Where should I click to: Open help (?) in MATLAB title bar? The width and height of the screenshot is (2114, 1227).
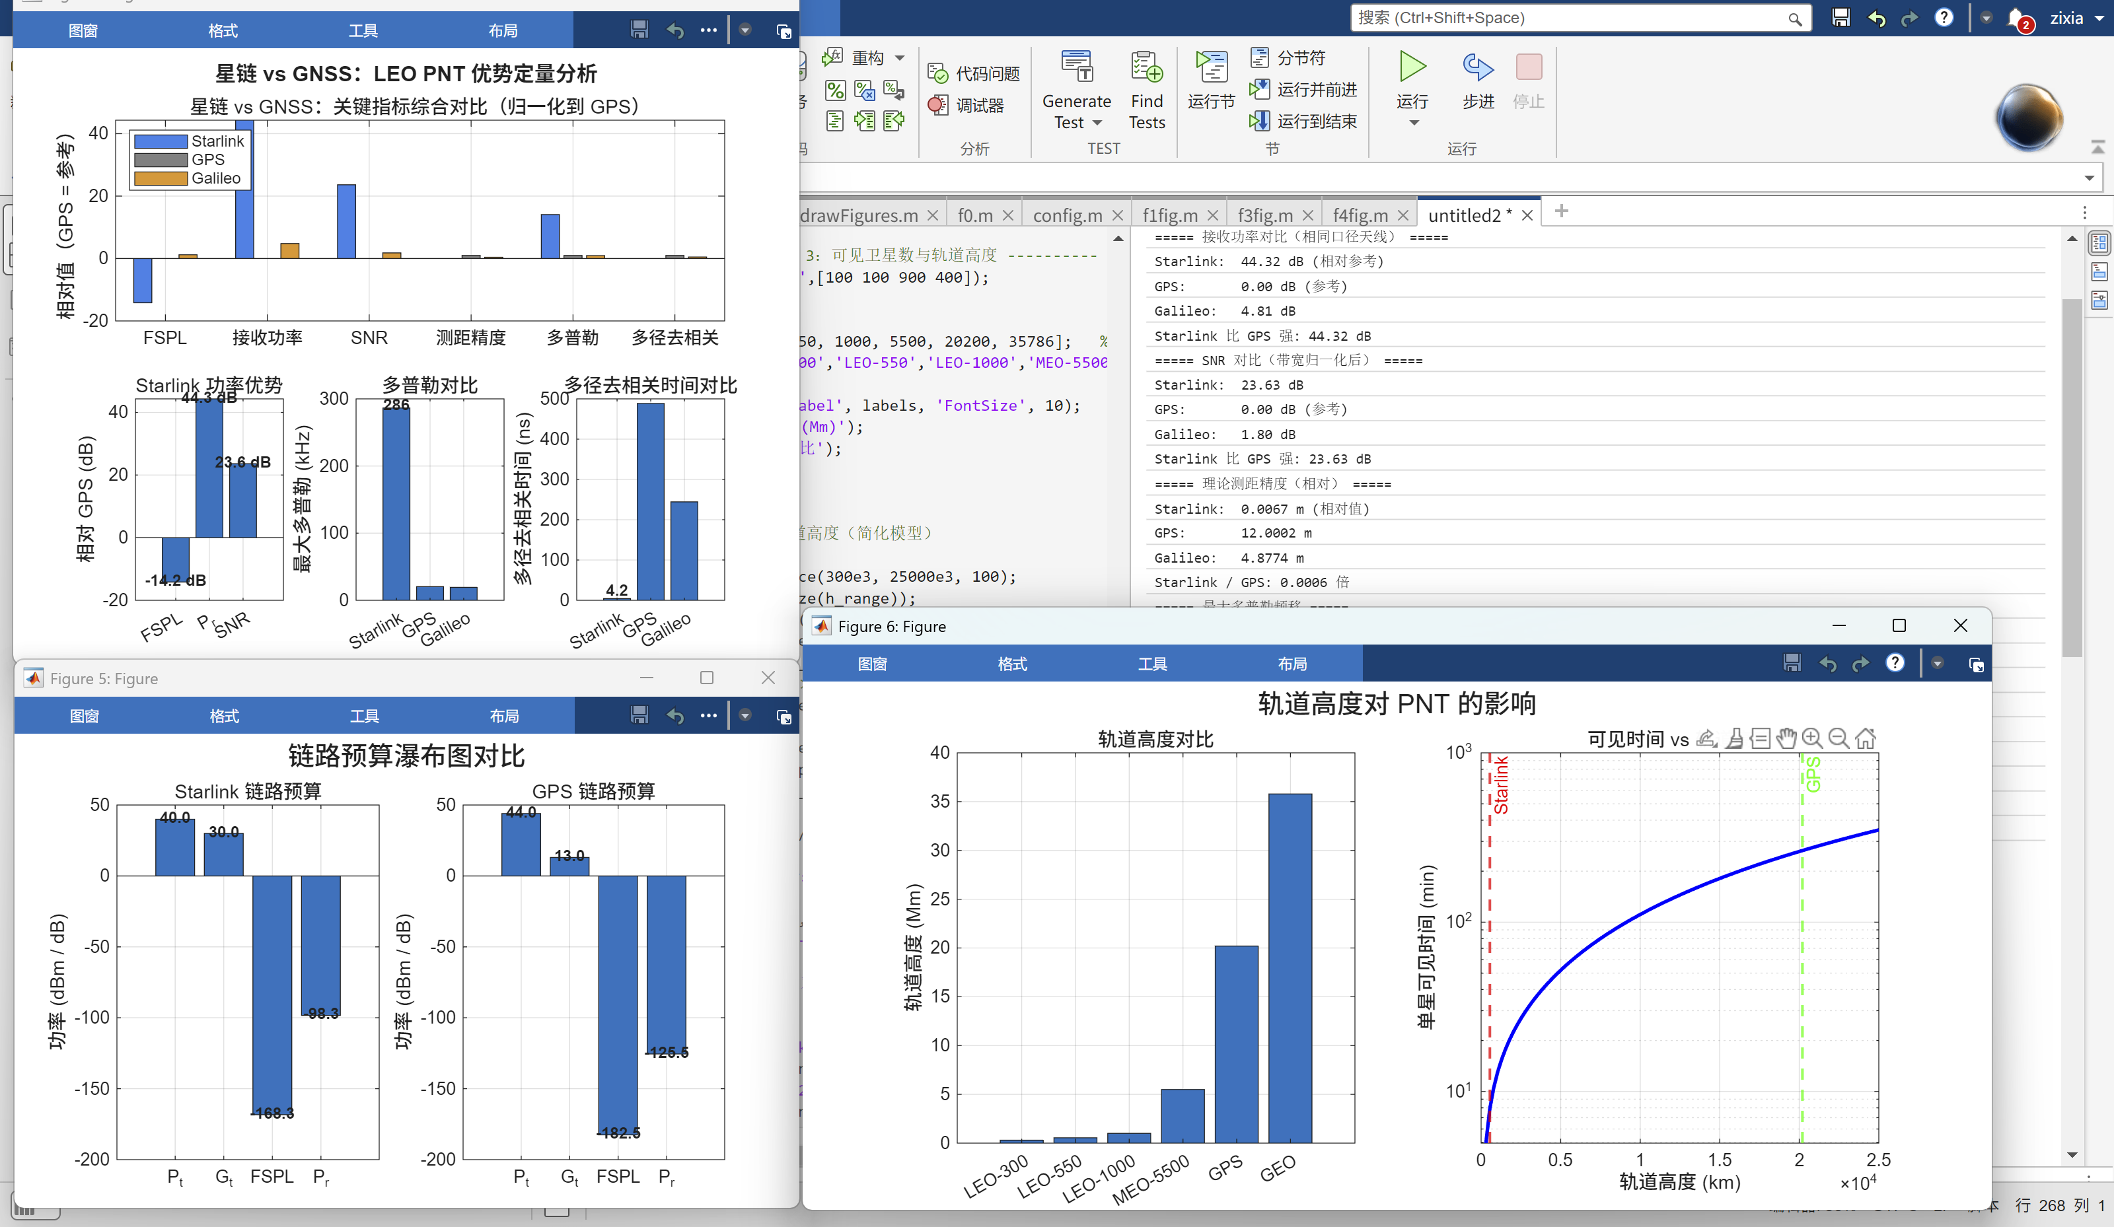[1944, 18]
